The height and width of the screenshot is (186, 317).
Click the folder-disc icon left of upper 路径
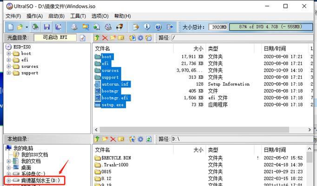pos(149,38)
